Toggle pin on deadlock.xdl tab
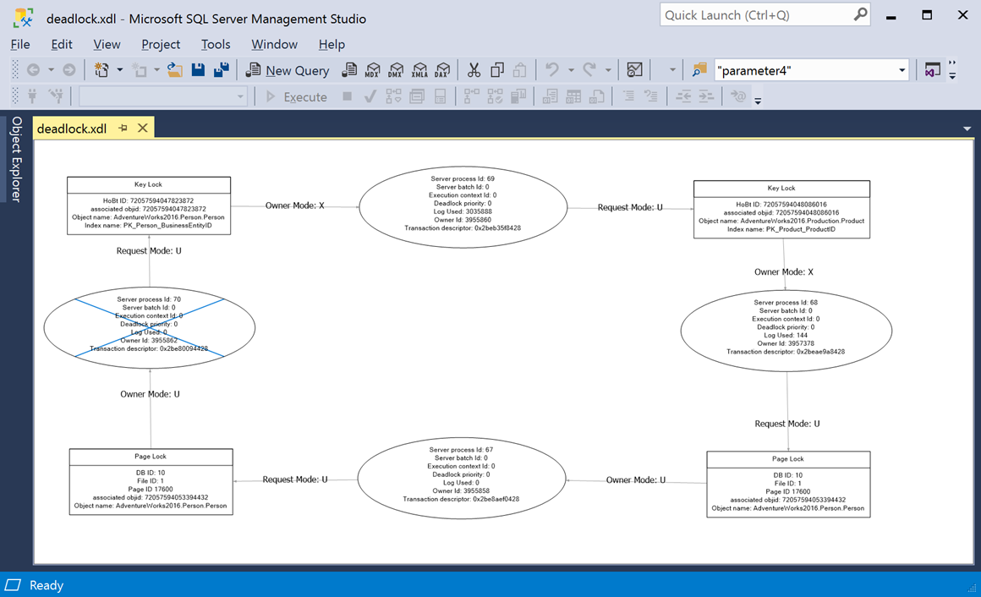Screen dimensions: 981x597 point(123,128)
